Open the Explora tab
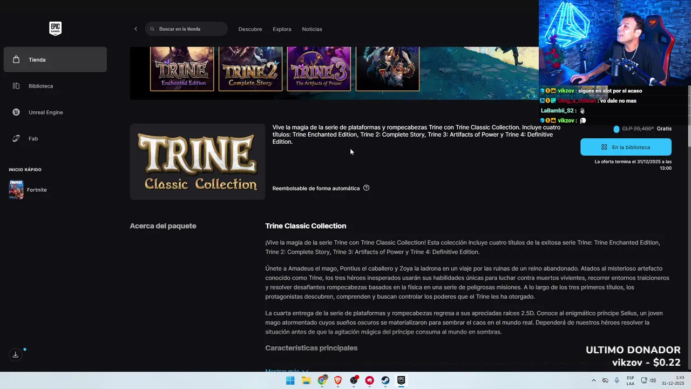Screen dimensions: 691x389 (x=282, y=29)
